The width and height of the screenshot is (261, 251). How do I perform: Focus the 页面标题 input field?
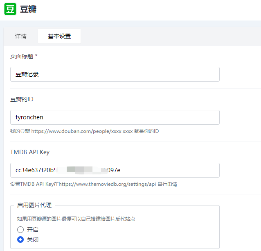115,74
